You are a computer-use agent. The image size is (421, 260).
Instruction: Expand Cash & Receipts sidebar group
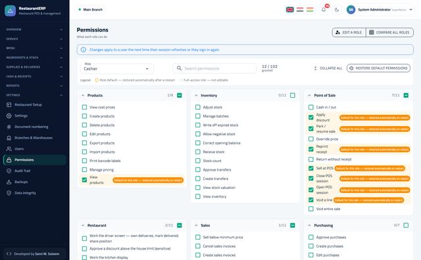point(34,76)
